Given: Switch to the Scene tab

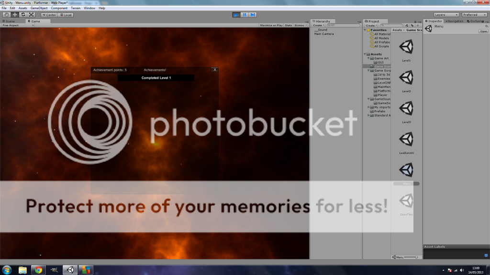Looking at the screenshot, I should coord(10,21).
